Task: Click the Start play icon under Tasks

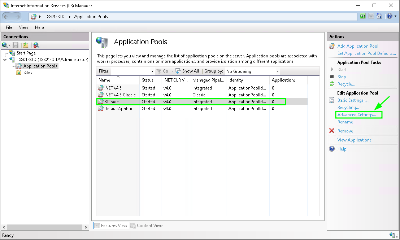Action: [332, 69]
